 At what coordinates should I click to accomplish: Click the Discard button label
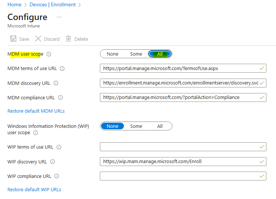click(x=51, y=39)
